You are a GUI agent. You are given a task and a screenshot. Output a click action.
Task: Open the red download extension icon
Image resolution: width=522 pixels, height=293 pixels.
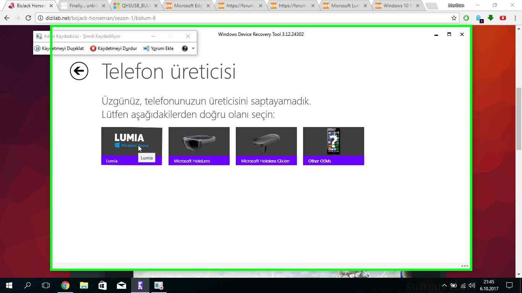click(503, 18)
